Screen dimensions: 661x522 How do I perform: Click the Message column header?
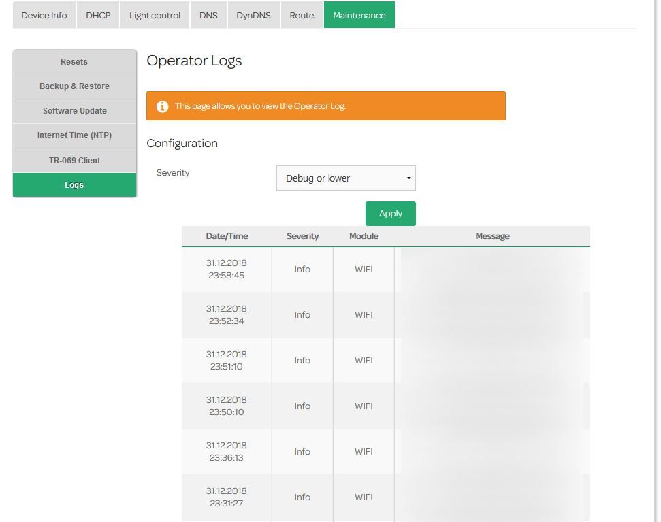point(492,236)
